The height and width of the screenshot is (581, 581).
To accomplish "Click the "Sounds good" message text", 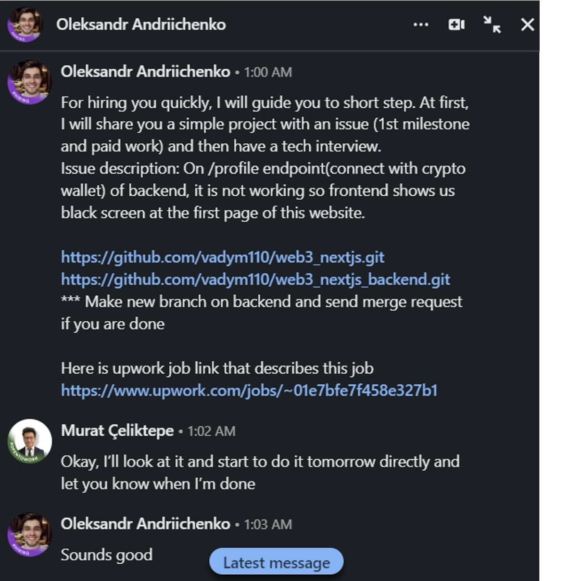I will 107,555.
